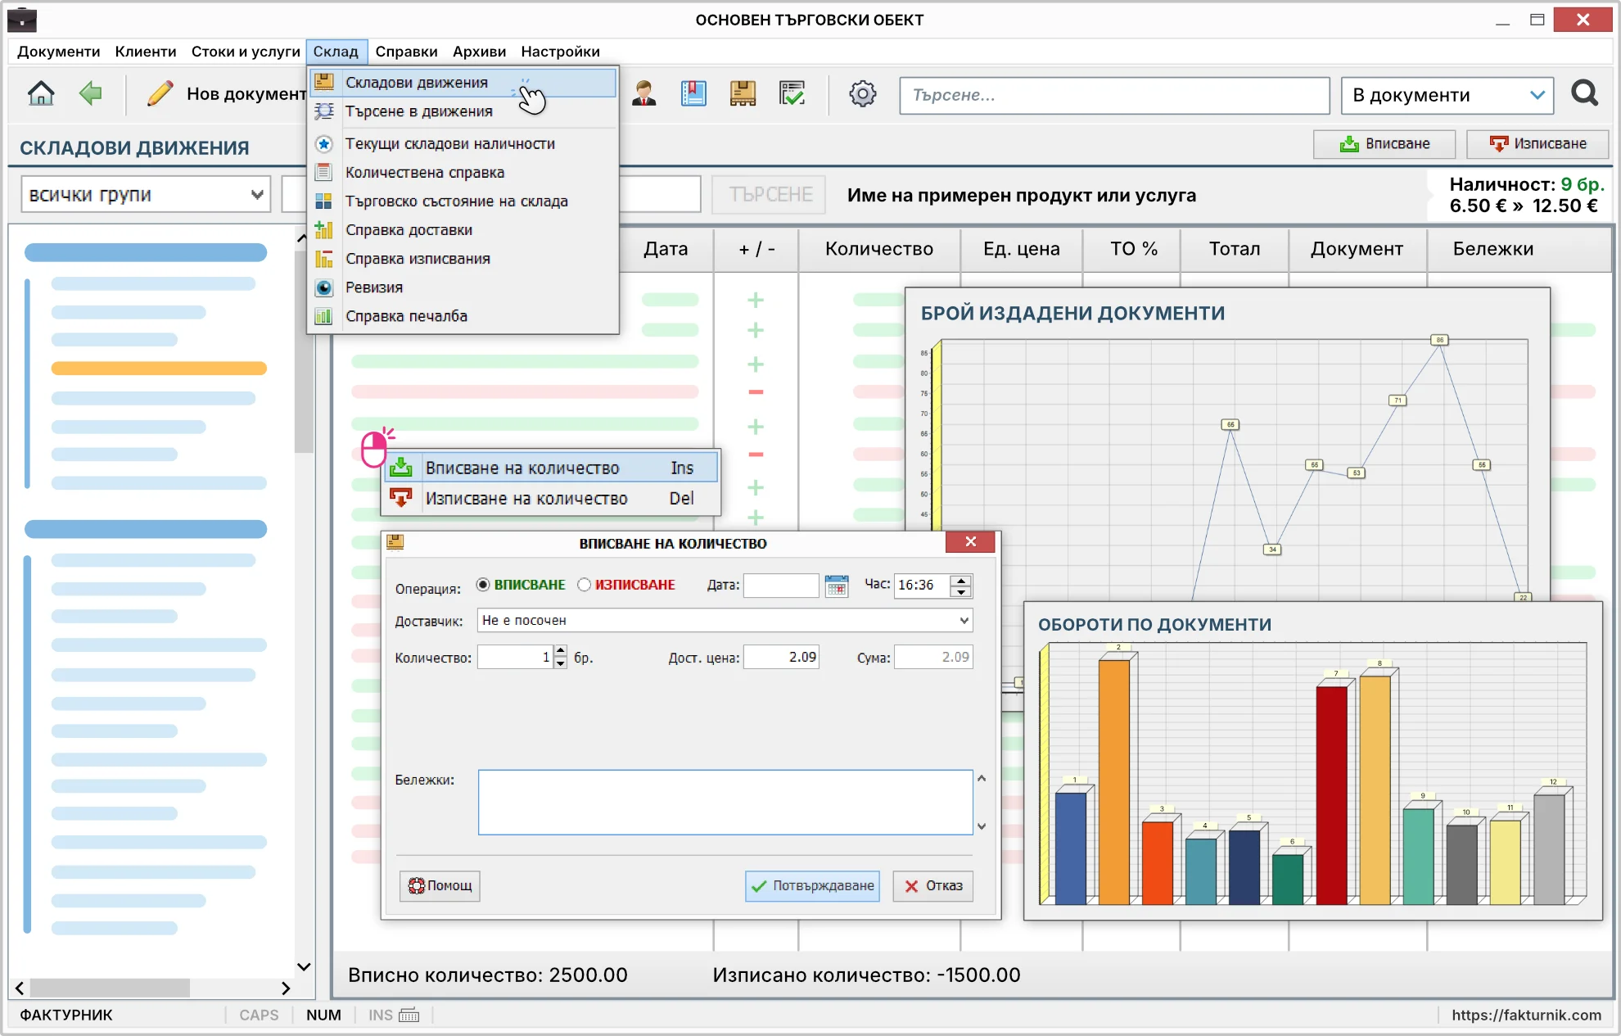
Task: Select 'Изписване на количество' context item
Action: (551, 499)
